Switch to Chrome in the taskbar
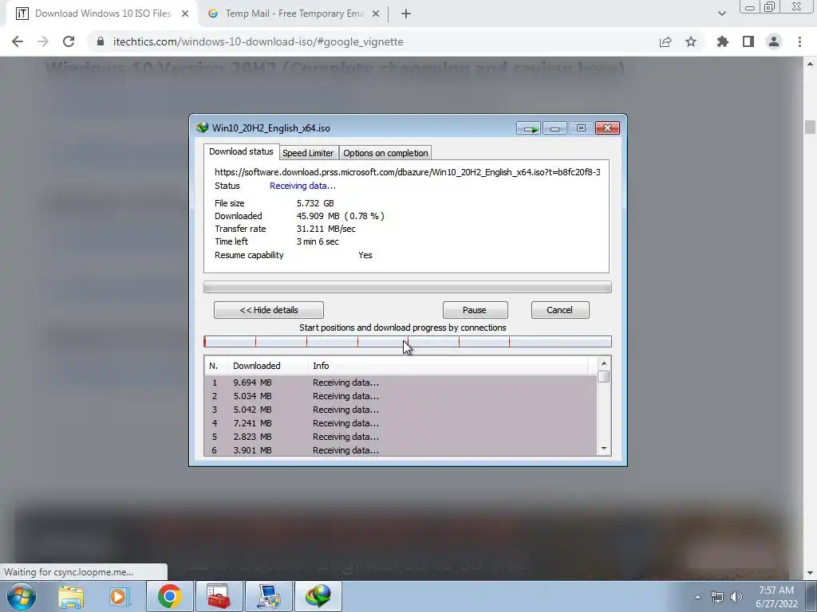The width and height of the screenshot is (817, 612). tap(169, 596)
